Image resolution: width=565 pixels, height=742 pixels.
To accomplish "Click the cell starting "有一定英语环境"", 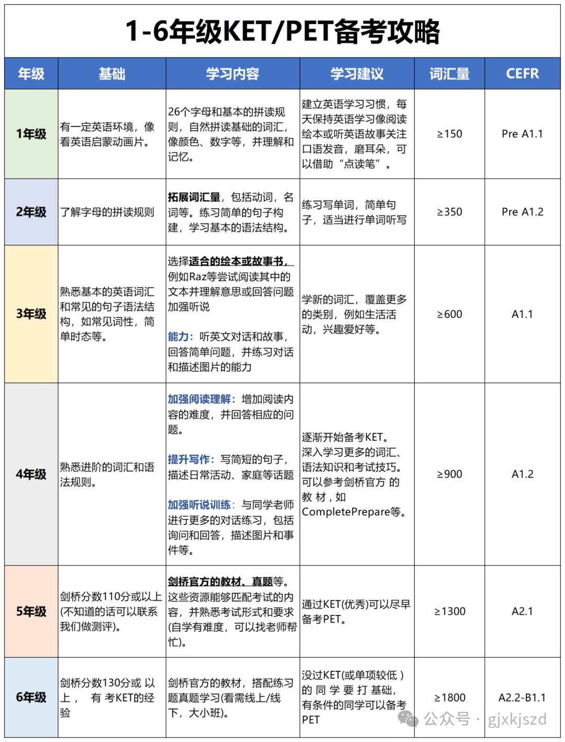I will (112, 134).
